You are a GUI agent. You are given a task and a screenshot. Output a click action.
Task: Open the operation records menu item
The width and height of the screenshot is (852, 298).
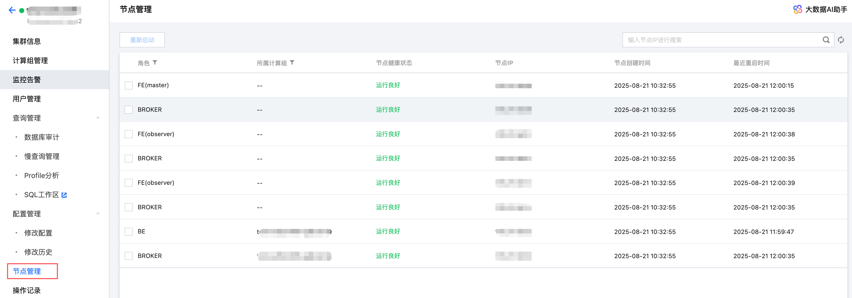[27, 290]
